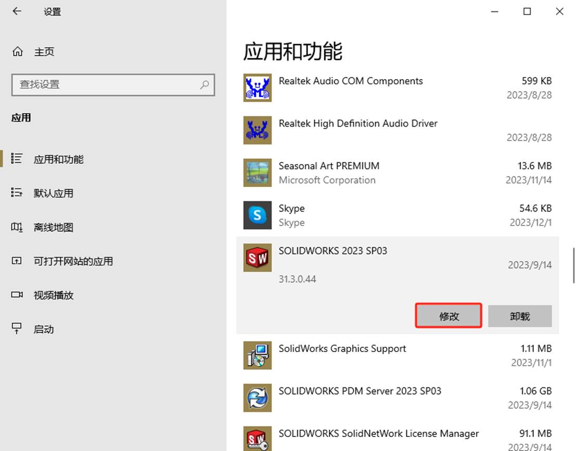
Task: Select the SolidWorks Graphics Support icon
Action: 258,355
